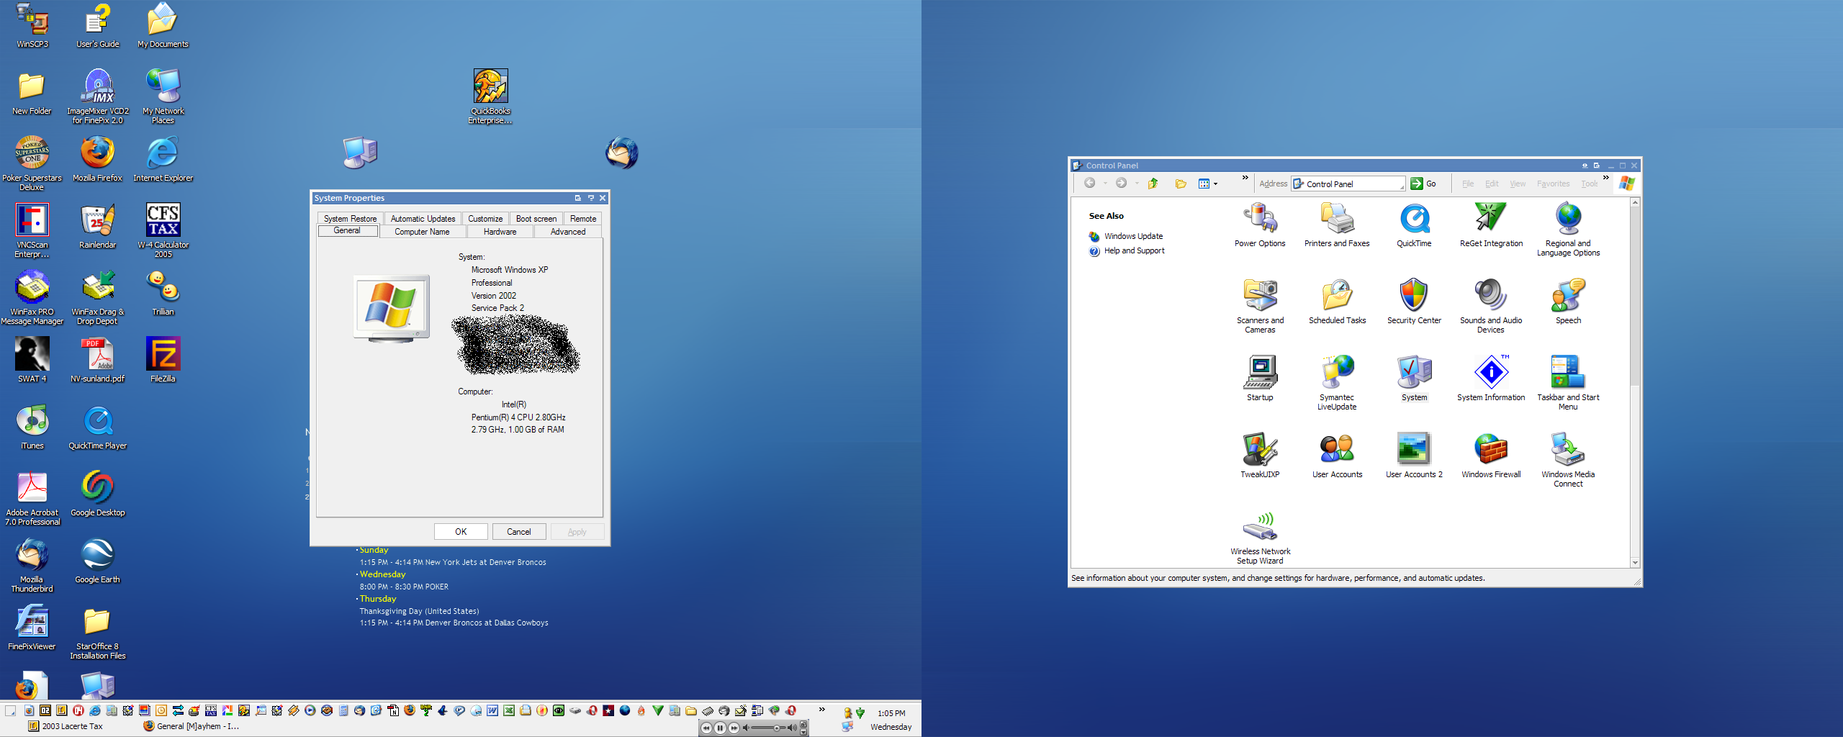Viewport: 1843px width, 737px height.
Task: Select the System applet in Control Panel
Action: click(1414, 379)
